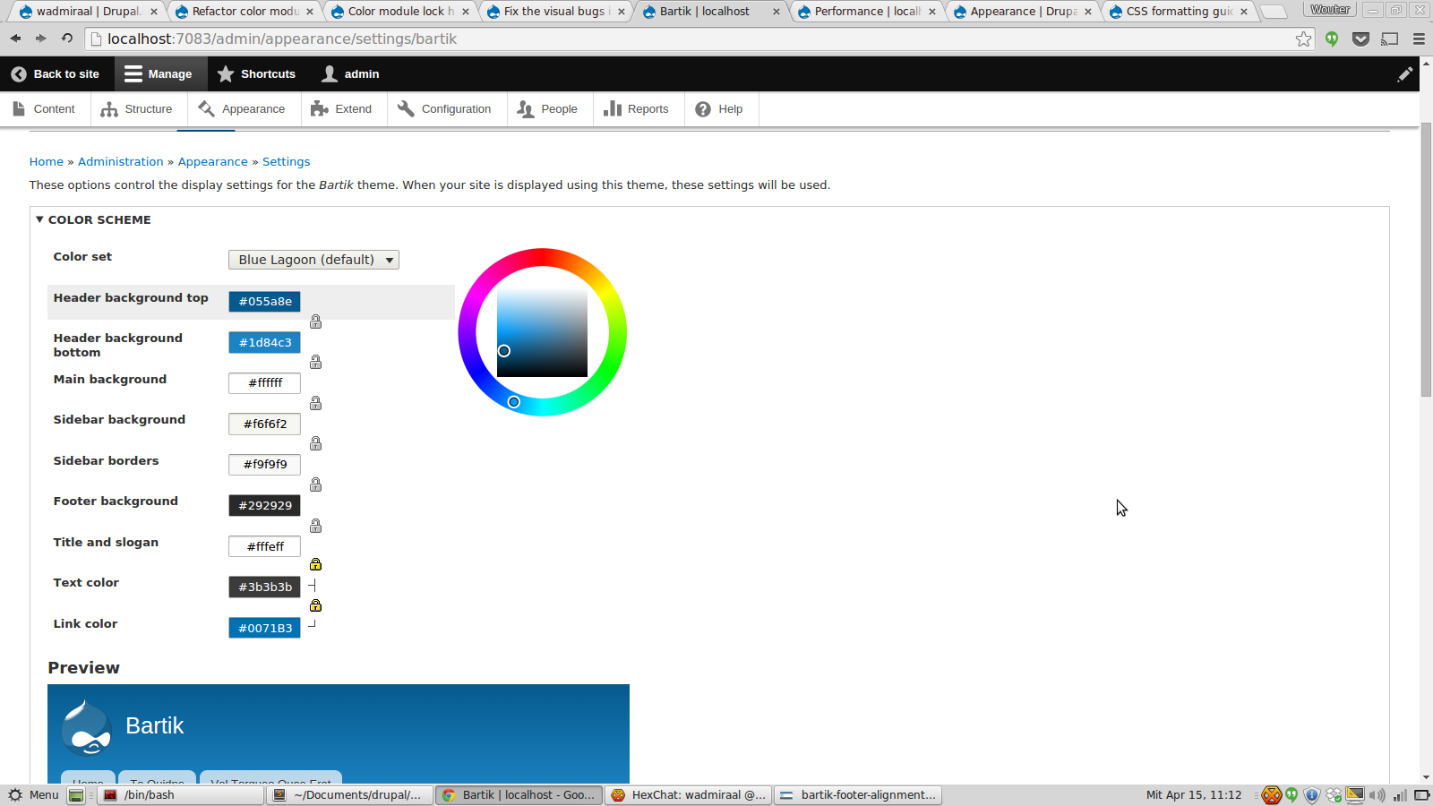View Reports via its bar-chart icon

tap(614, 108)
